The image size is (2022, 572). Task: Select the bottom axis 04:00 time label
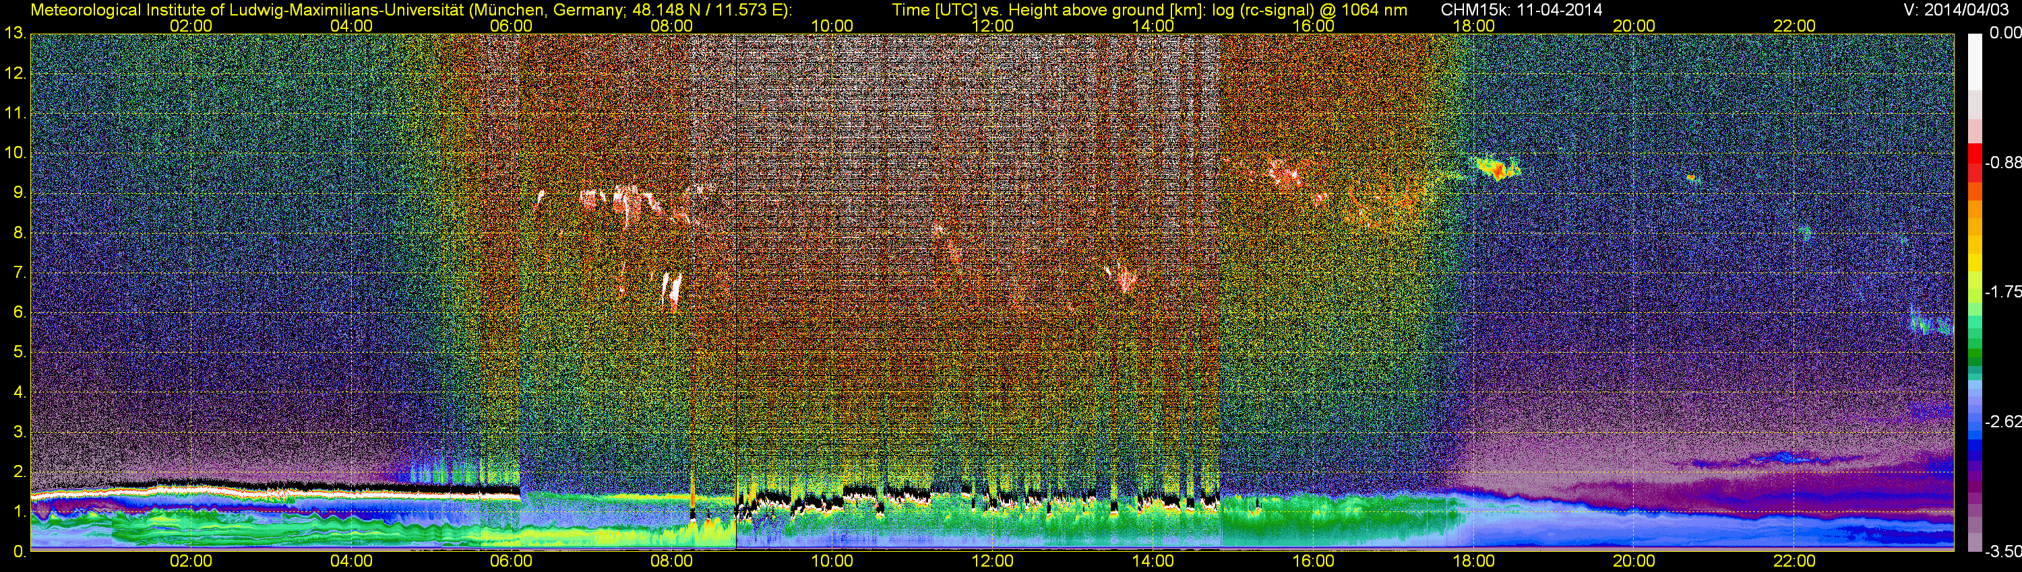coord(351,561)
